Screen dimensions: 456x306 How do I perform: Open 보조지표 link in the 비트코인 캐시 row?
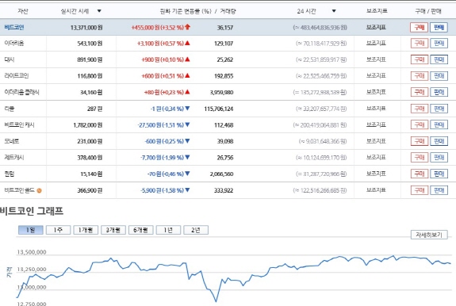(x=376, y=124)
